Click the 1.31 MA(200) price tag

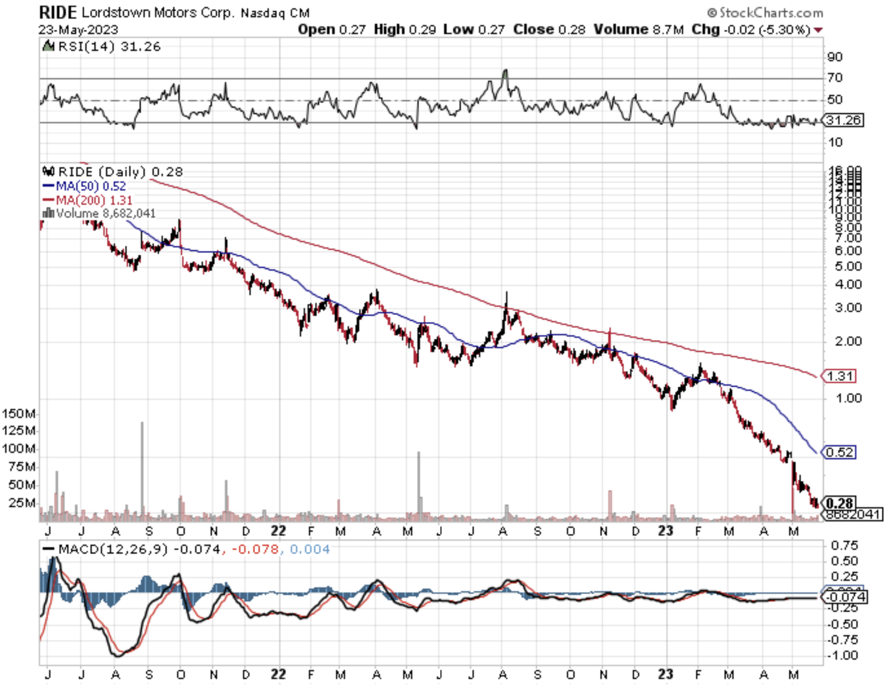(839, 376)
